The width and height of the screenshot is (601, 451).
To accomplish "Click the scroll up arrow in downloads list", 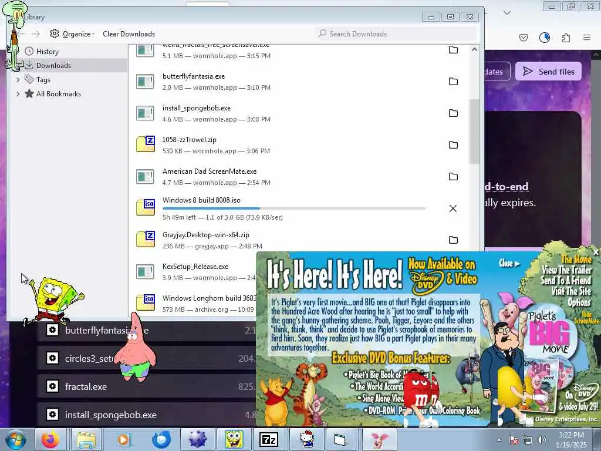I will pyautogui.click(x=474, y=49).
